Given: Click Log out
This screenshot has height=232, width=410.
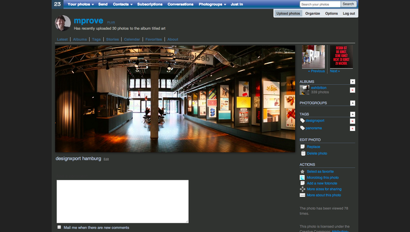Looking at the screenshot, I should tap(349, 14).
